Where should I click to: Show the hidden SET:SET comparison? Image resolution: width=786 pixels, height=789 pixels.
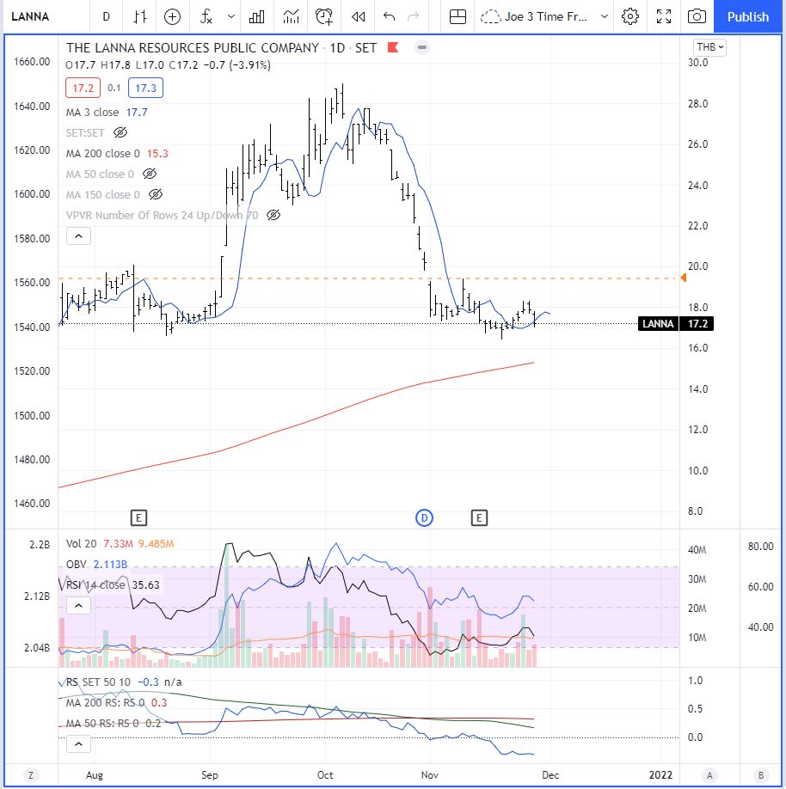click(120, 133)
